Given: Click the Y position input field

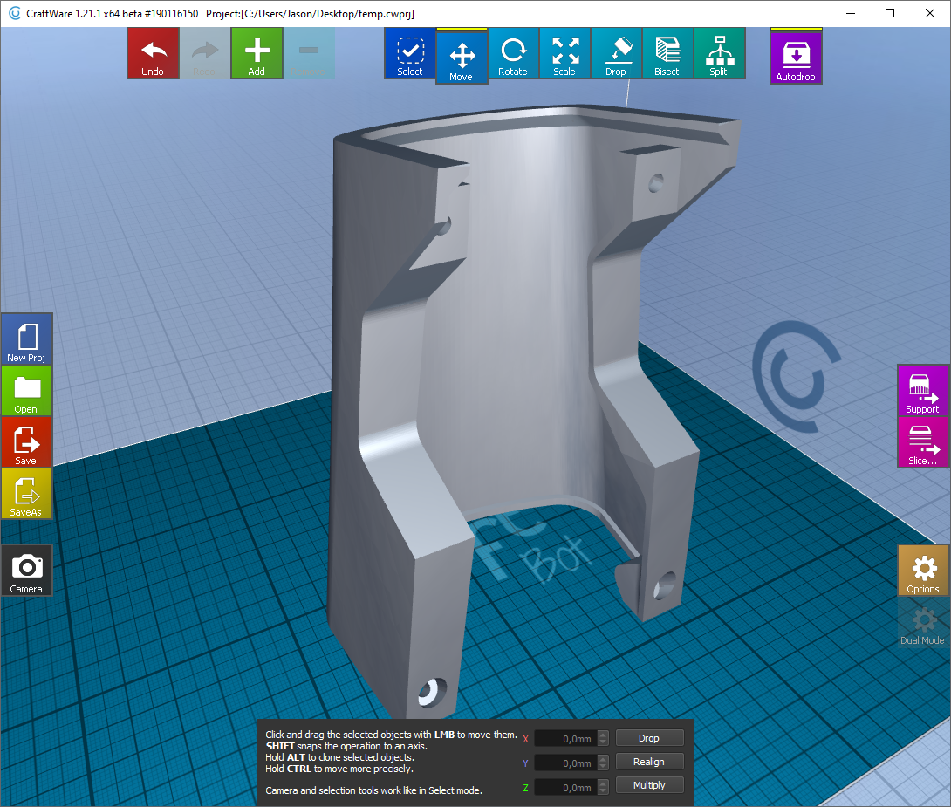Looking at the screenshot, I should pyautogui.click(x=565, y=763).
